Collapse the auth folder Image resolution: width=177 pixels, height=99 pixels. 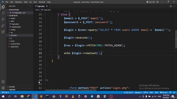[x=12, y=21]
